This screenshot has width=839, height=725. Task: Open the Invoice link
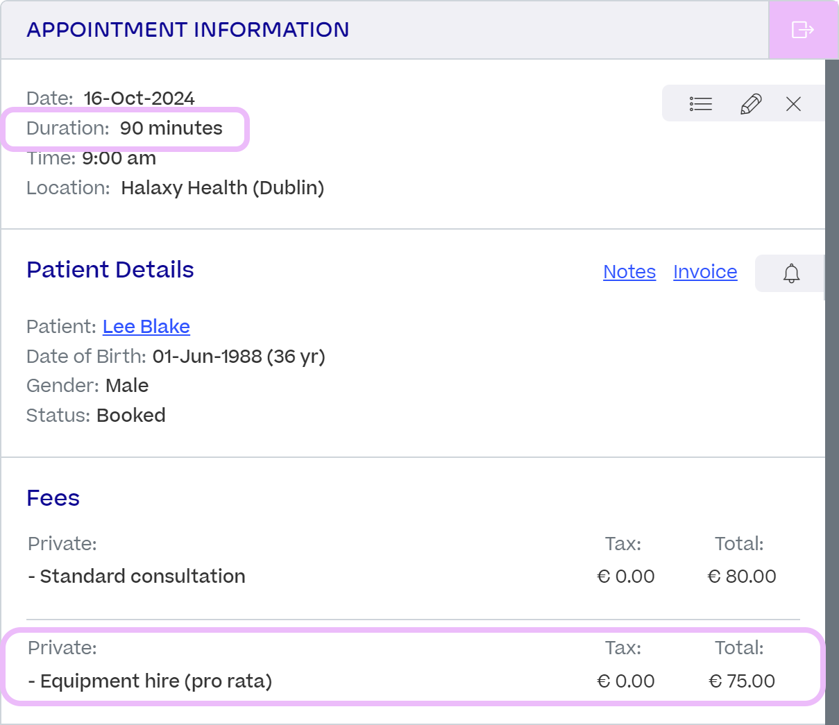[705, 272]
